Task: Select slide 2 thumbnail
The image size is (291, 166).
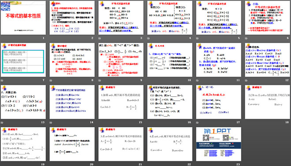Action: tap(72, 18)
